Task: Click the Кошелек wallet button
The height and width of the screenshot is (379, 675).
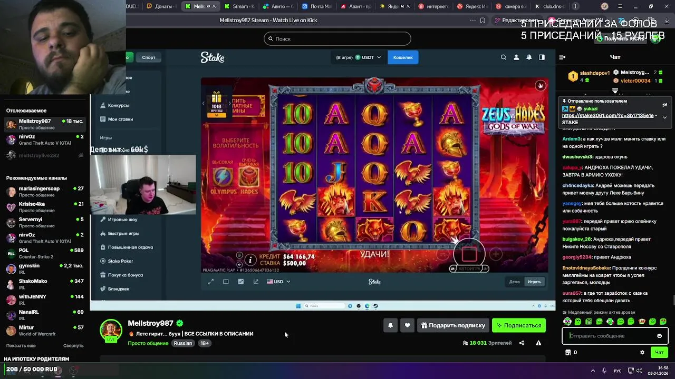Action: [x=403, y=57]
